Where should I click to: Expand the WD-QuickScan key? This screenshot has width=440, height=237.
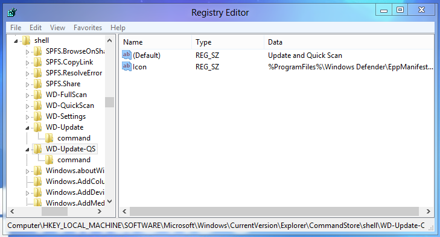click(27, 106)
